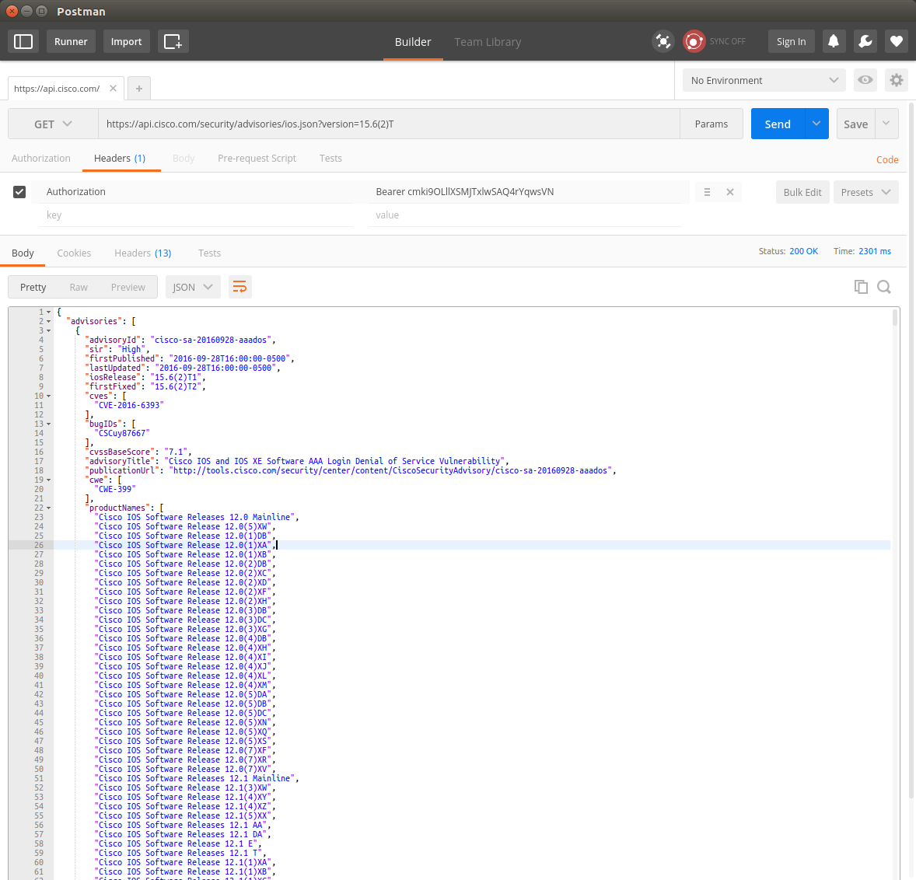The width and height of the screenshot is (916, 880).
Task: Open the GET method dropdown
Action: 53,124
